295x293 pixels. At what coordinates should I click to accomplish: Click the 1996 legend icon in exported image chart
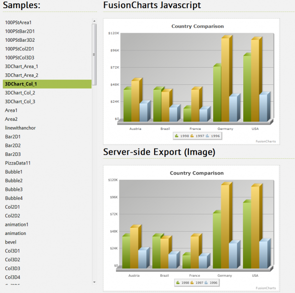(x=206, y=283)
